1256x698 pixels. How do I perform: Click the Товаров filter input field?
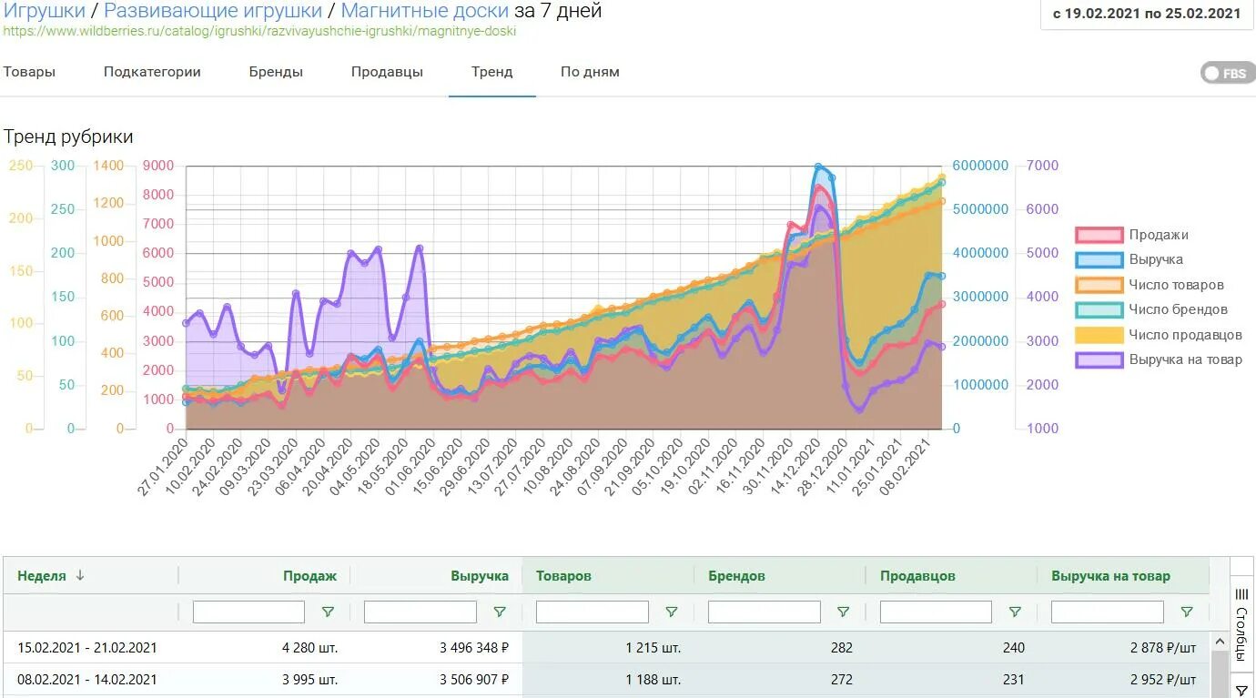coord(593,612)
